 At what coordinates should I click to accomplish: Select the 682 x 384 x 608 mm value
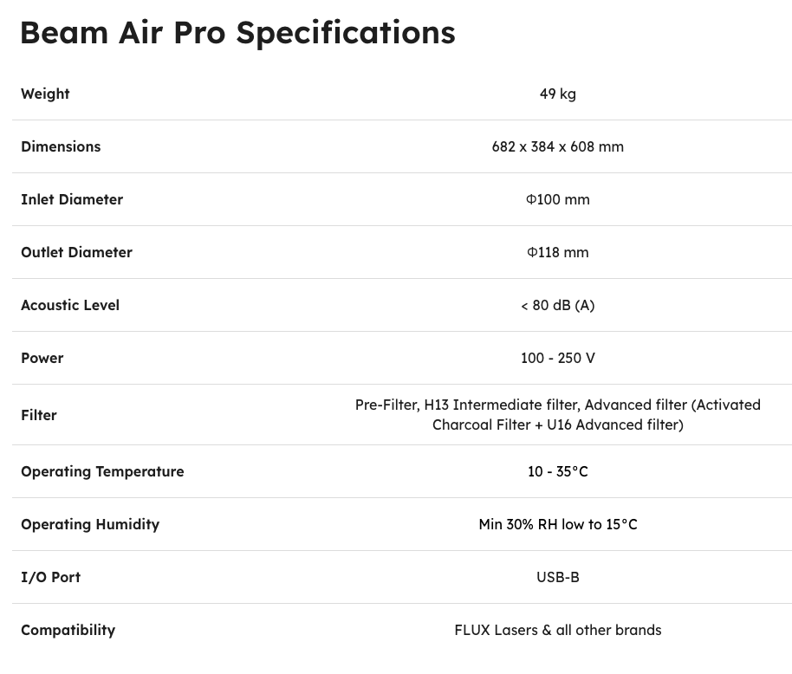pos(557,146)
